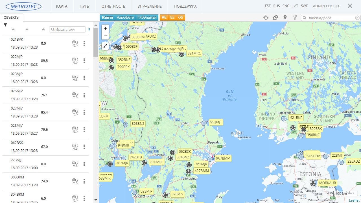The height and width of the screenshot is (203, 361).
Task: Select the ОБЪЕКТЫ tab
Action: point(12,18)
